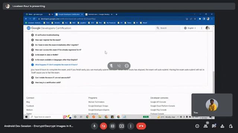Switch to Google Developer Certification tab
This screenshot has height=133, width=238.
[x=69, y=14]
